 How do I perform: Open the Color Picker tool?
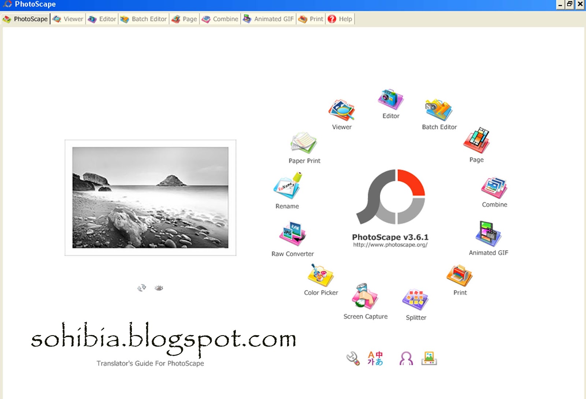tap(320, 275)
